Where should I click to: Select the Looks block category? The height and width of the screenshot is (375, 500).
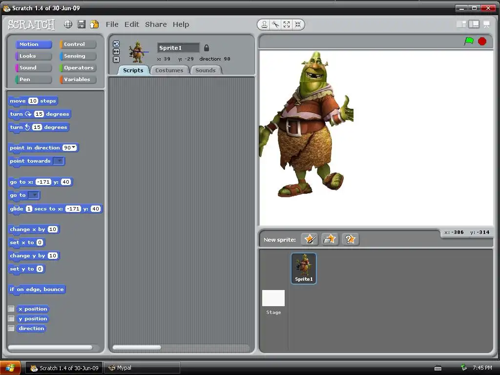tap(34, 56)
